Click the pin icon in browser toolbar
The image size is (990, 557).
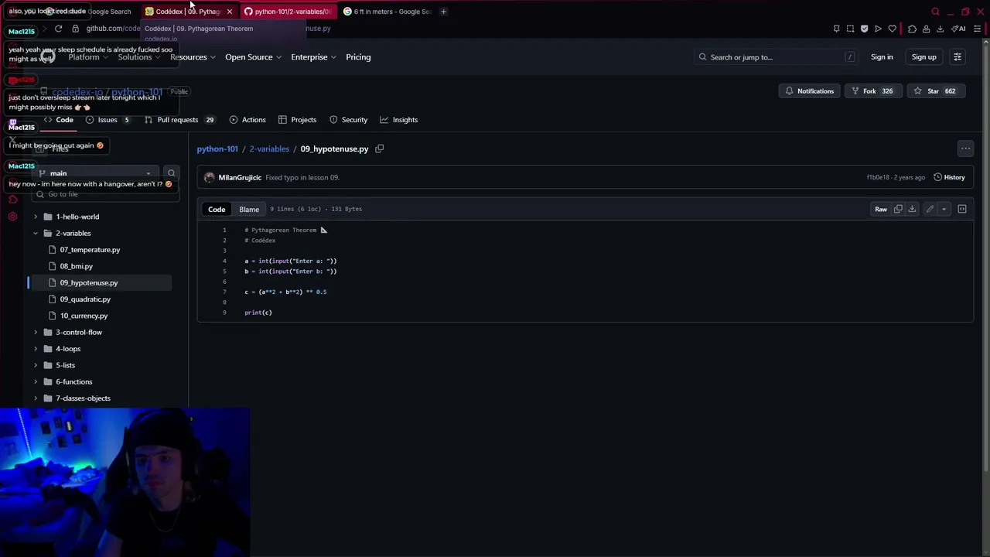pyautogui.click(x=836, y=29)
